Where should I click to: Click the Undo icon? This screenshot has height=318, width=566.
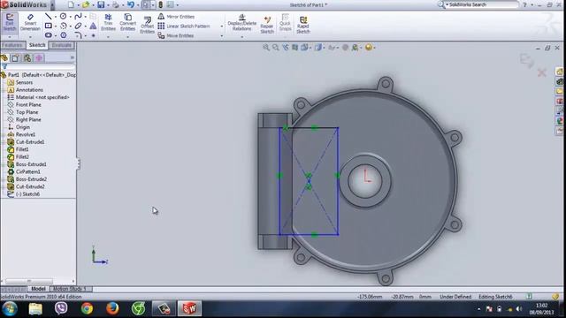tap(131, 4)
